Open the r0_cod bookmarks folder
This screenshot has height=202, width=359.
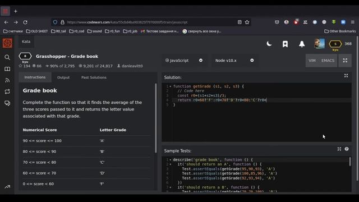[x=77, y=31]
